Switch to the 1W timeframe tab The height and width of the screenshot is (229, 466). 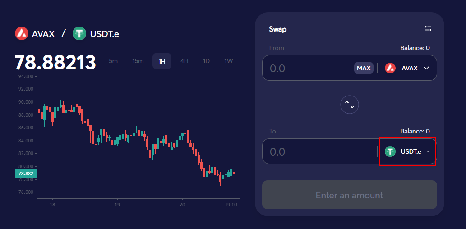229,61
